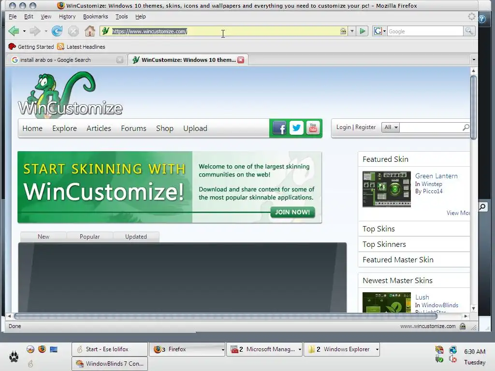The width and height of the screenshot is (495, 371).
Task: Open the Explore nav link
Action: pos(64,128)
